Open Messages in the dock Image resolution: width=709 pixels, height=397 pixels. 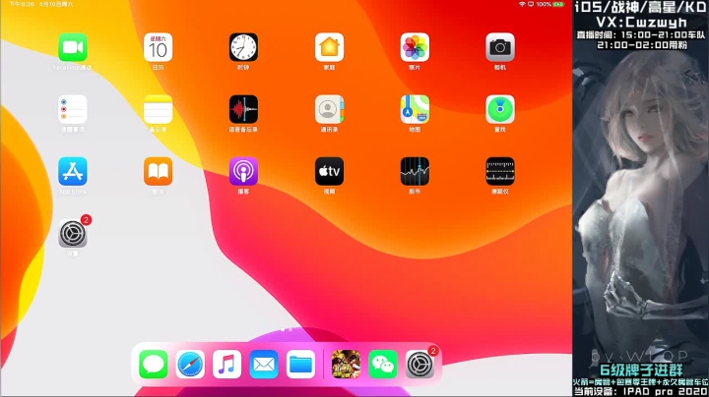point(154,364)
